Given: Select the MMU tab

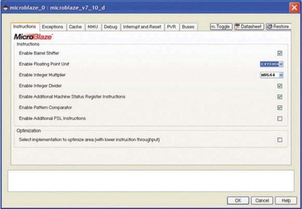Looking at the screenshot, I should 93,27.
